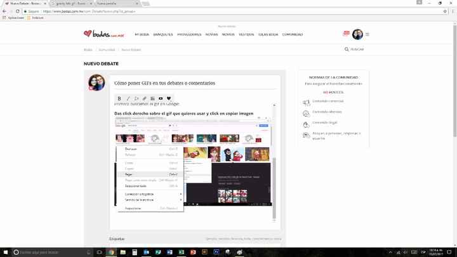Image resolution: width=457 pixels, height=257 pixels.
Task: Click the NORMAS DE LA COMUNIDAD heading
Action: pyautogui.click(x=333, y=77)
